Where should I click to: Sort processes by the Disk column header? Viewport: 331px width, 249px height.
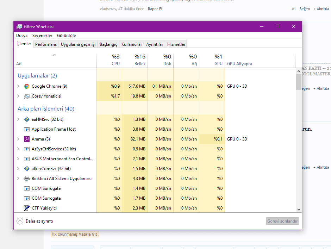pyautogui.click(x=161, y=60)
